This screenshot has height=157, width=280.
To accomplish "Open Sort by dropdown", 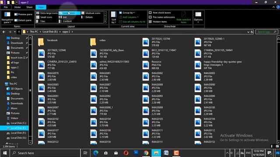I will click(114, 17).
